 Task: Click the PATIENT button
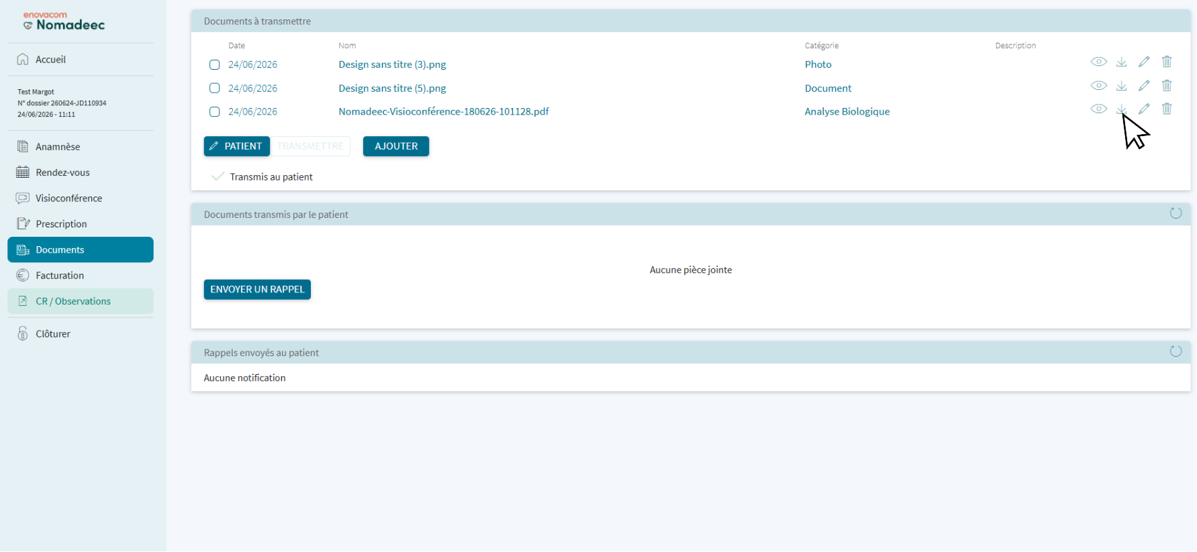point(237,146)
